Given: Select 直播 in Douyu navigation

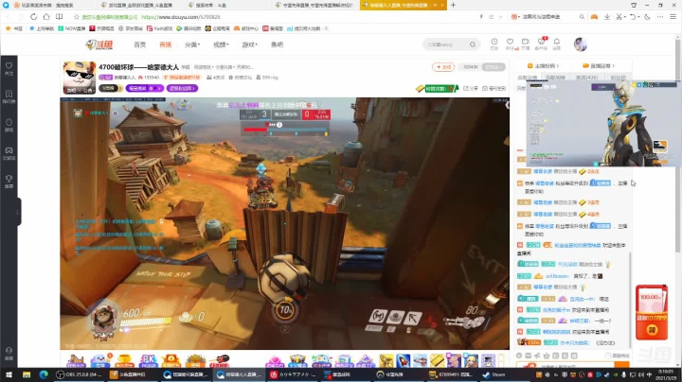Looking at the screenshot, I should (x=165, y=44).
